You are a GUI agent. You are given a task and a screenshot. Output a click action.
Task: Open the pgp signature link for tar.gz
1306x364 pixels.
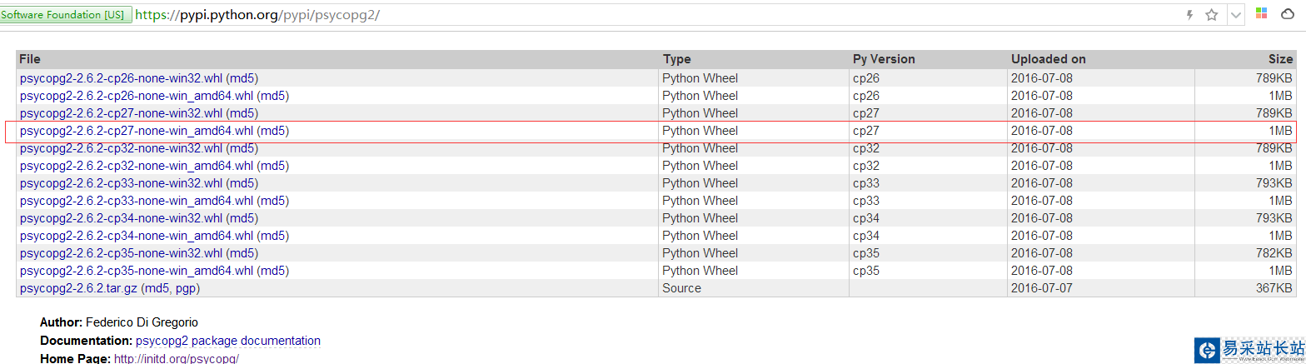[x=186, y=288]
